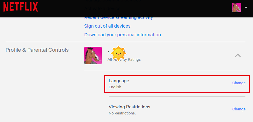Collapse the profile section with the up chevron
Screen dimensions: 253x122
click(238, 55)
